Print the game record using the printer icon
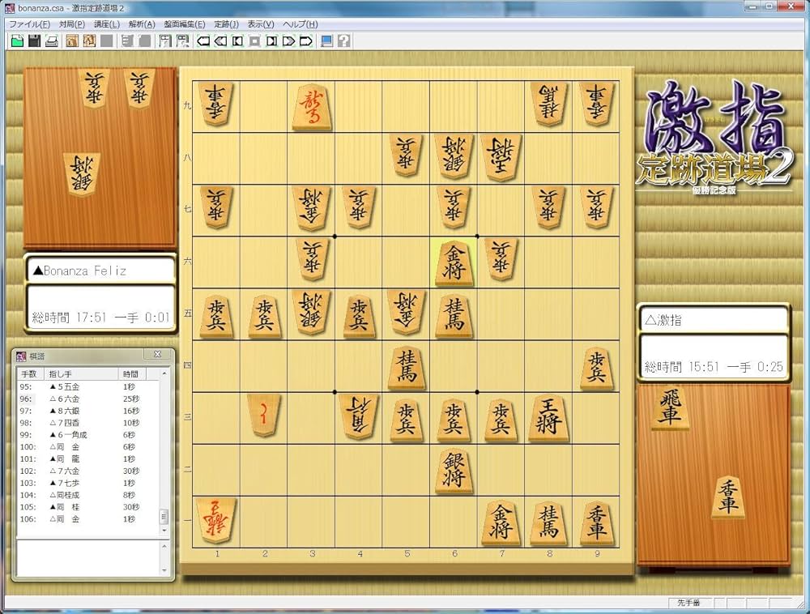The image size is (810, 614). coord(53,41)
